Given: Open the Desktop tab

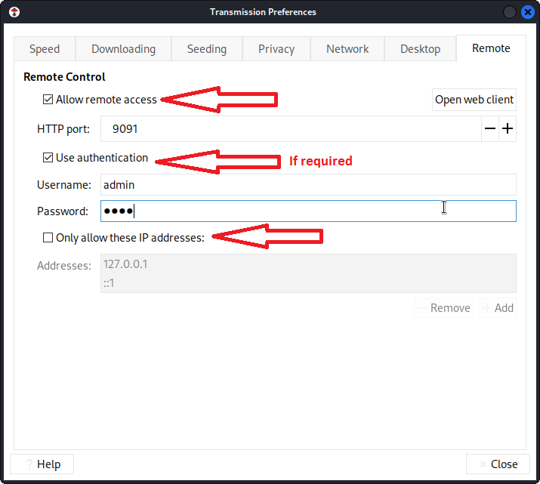Looking at the screenshot, I should pyautogui.click(x=420, y=49).
